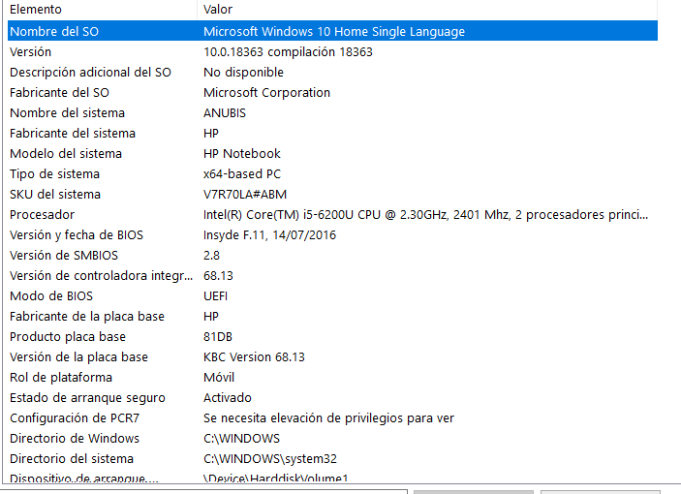681x494 pixels.
Task: Select the 'Microsoft Windows 10 Home Single Language' value
Action: (x=334, y=32)
